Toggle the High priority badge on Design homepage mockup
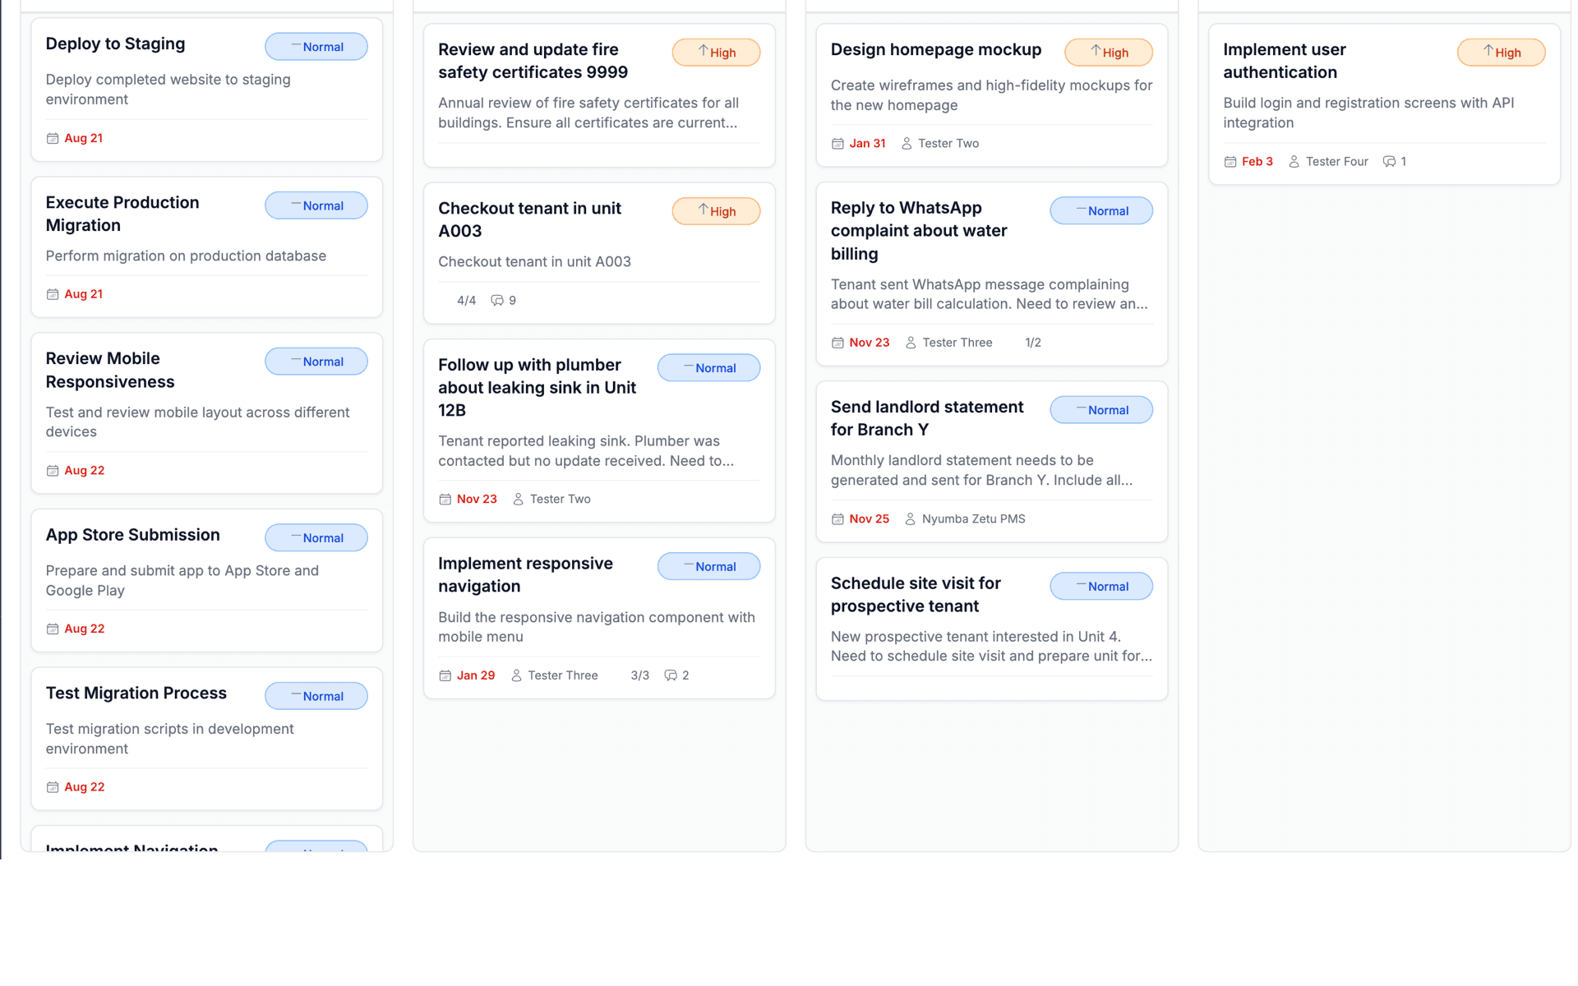This screenshot has width=1578, height=986. coord(1109,52)
